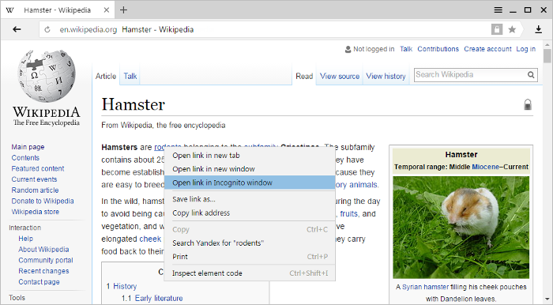The image size is (553, 305).
Task: Open the Random article sidebar link
Action: point(35,190)
